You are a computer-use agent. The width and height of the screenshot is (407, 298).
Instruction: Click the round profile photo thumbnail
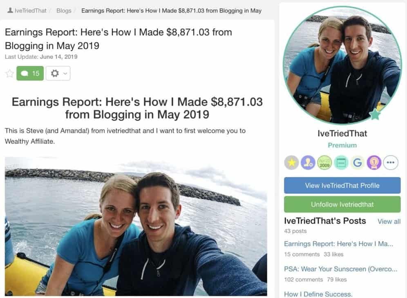342,65
